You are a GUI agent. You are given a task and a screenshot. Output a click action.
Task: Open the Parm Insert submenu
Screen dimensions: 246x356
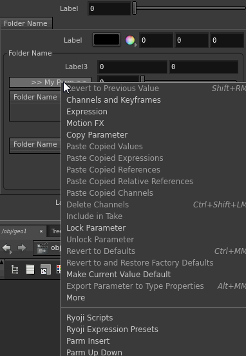[x=154, y=340]
